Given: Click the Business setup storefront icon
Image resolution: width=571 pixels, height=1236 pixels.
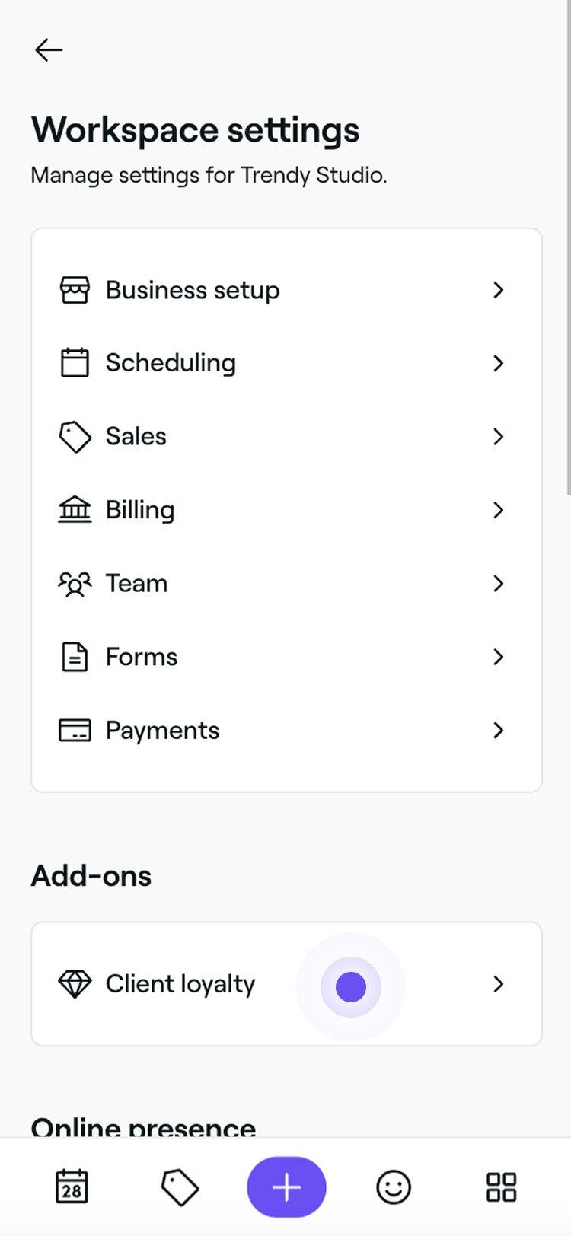Looking at the screenshot, I should click(x=75, y=290).
